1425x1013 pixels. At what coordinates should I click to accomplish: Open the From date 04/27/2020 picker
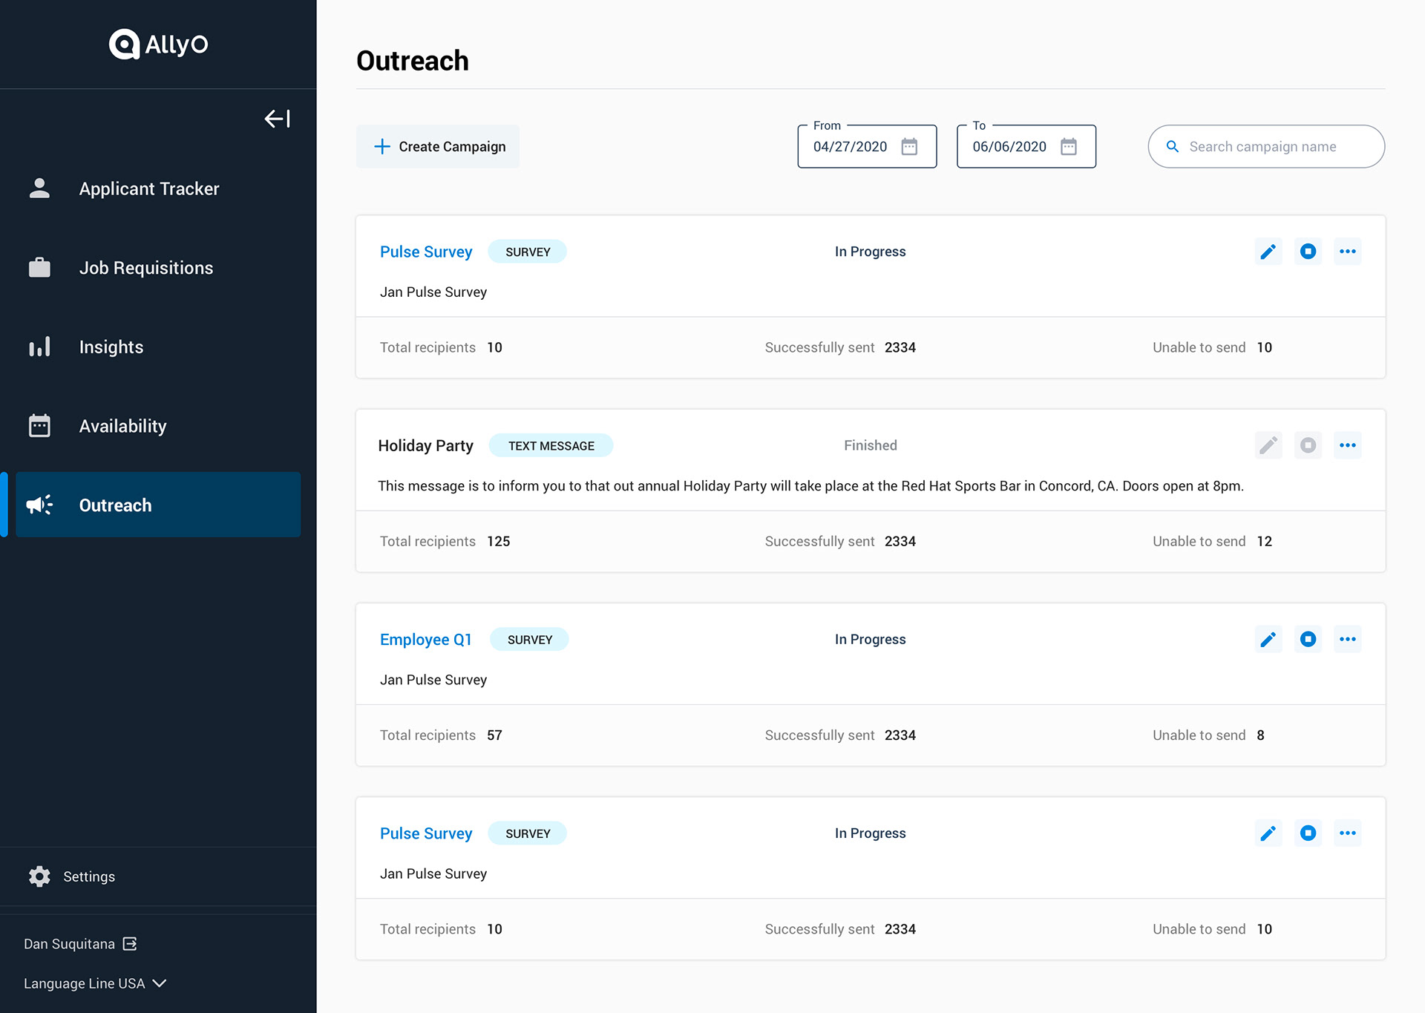click(851, 147)
